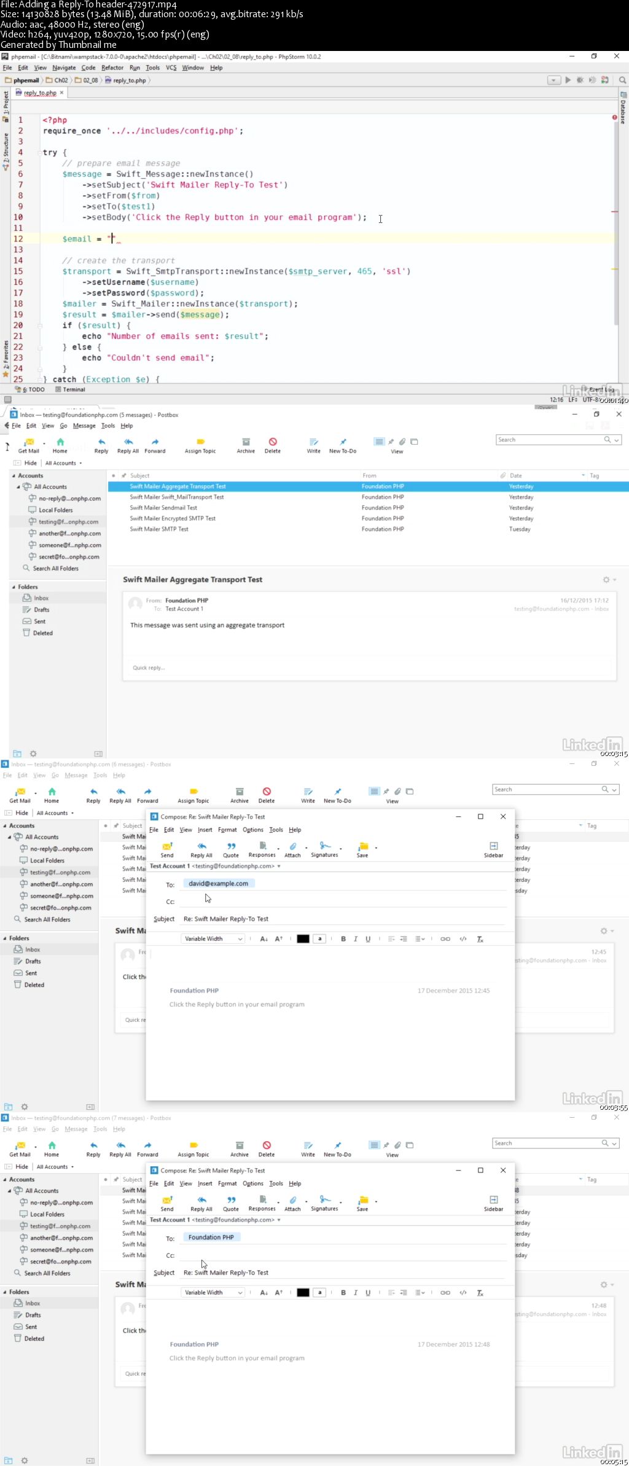Open gear menu beside Swift Mailer Aggregate Transport Test heading

(609, 580)
